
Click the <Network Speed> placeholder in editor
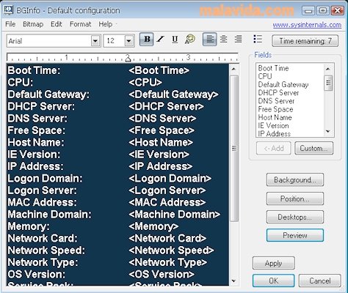(x=171, y=251)
